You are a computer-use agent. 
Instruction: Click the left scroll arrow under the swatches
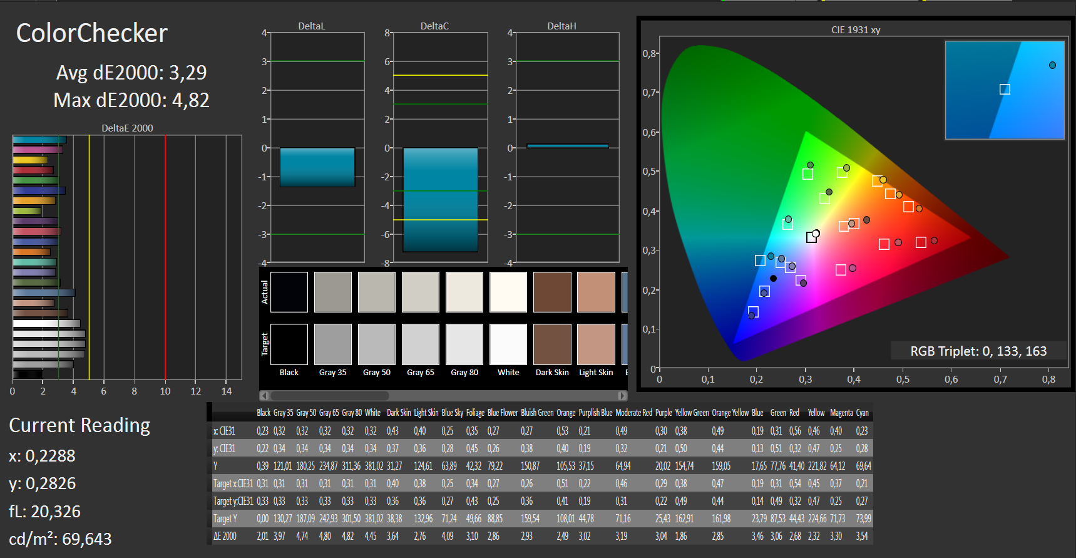(x=264, y=396)
